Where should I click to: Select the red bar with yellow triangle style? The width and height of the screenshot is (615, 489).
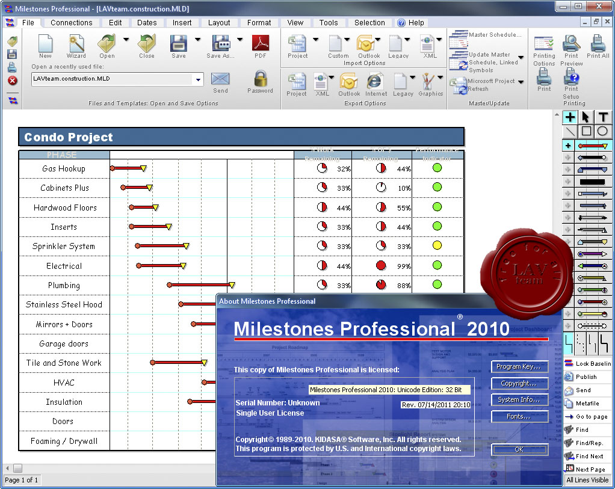tap(593, 146)
